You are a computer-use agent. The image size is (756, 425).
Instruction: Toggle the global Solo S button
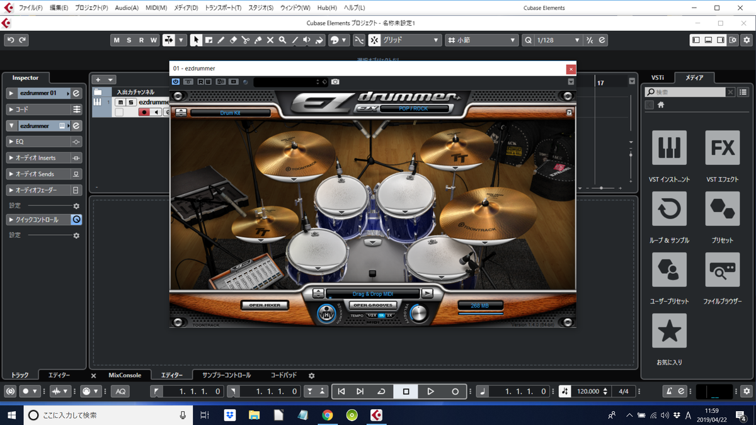129,40
